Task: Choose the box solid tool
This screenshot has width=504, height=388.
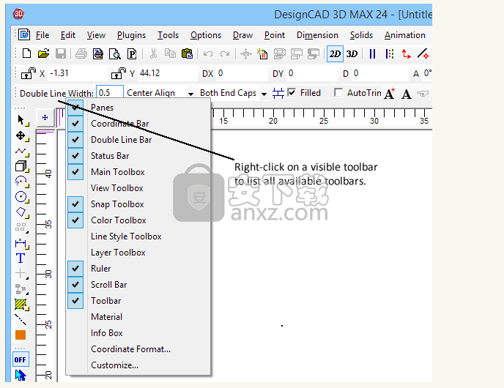Action: coord(21,166)
